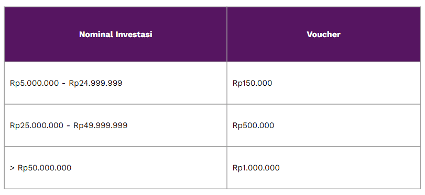This screenshot has width=425, height=195.
Task: Select the Rp150.000 voucher value
Action: (253, 83)
